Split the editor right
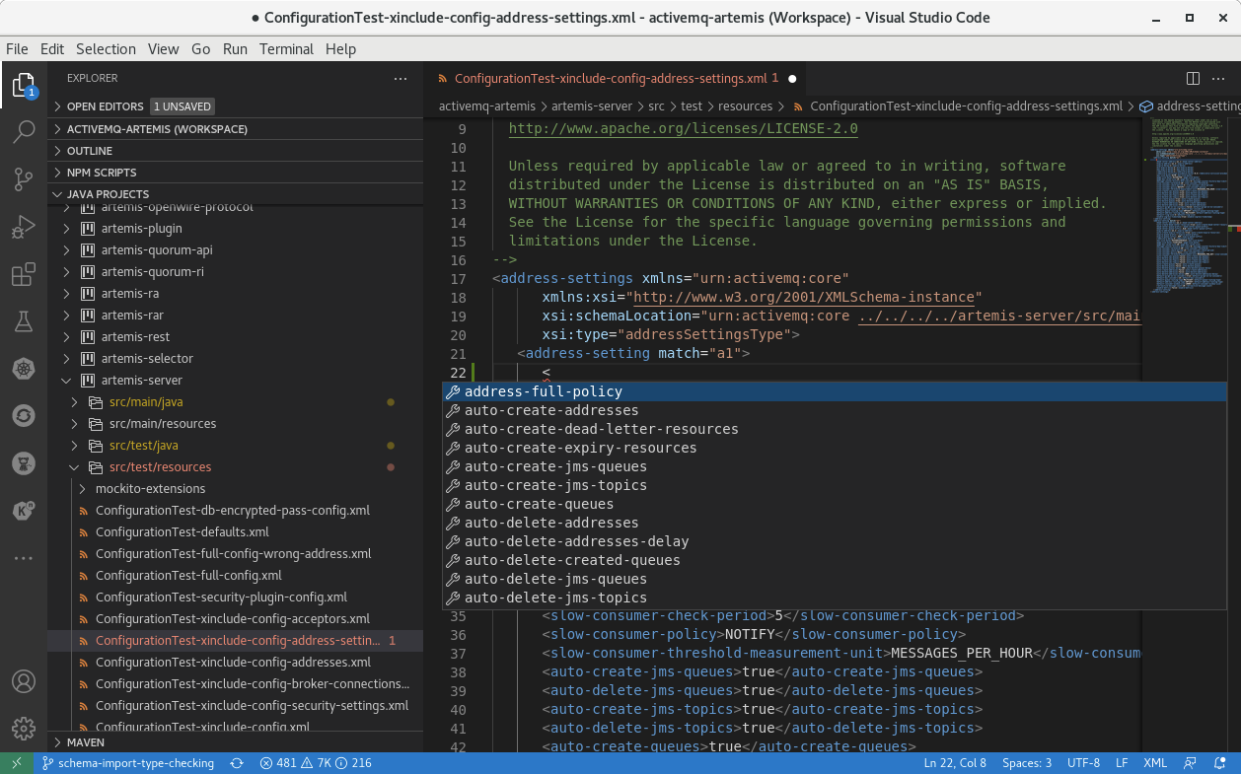Screen dimensions: 1241x774 click(1193, 78)
